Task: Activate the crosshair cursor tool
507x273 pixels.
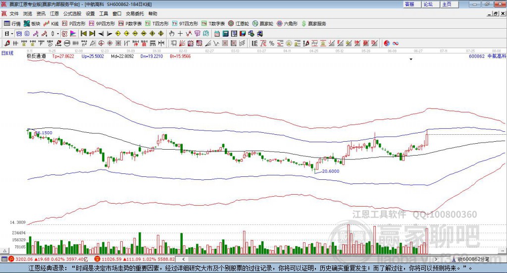Action: [x=180, y=34]
